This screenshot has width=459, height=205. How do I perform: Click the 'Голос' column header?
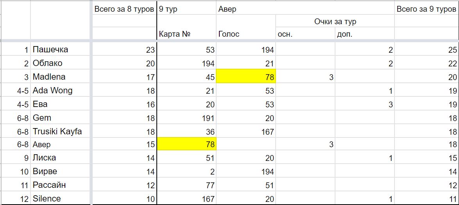pyautogui.click(x=246, y=34)
